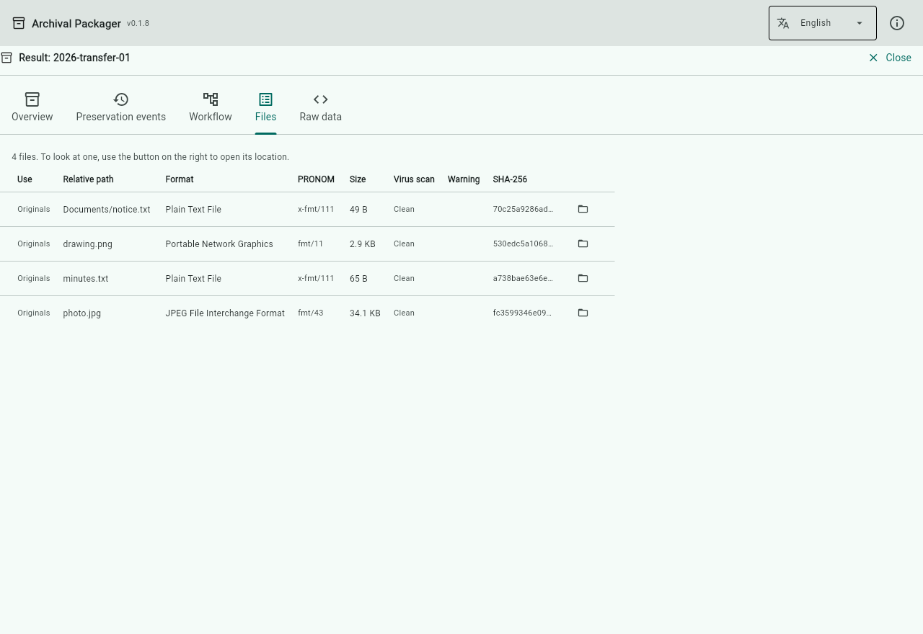Click the Archival Packager archive box logo
Image resolution: width=923 pixels, height=634 pixels.
(x=19, y=23)
